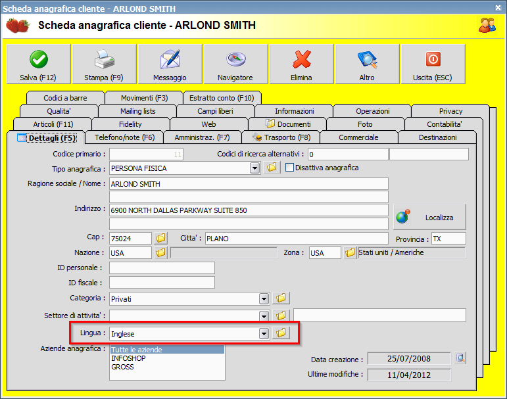507x399 pixels.
Task: Switch to the Telefono/note (F6) tab
Action: pos(124,137)
